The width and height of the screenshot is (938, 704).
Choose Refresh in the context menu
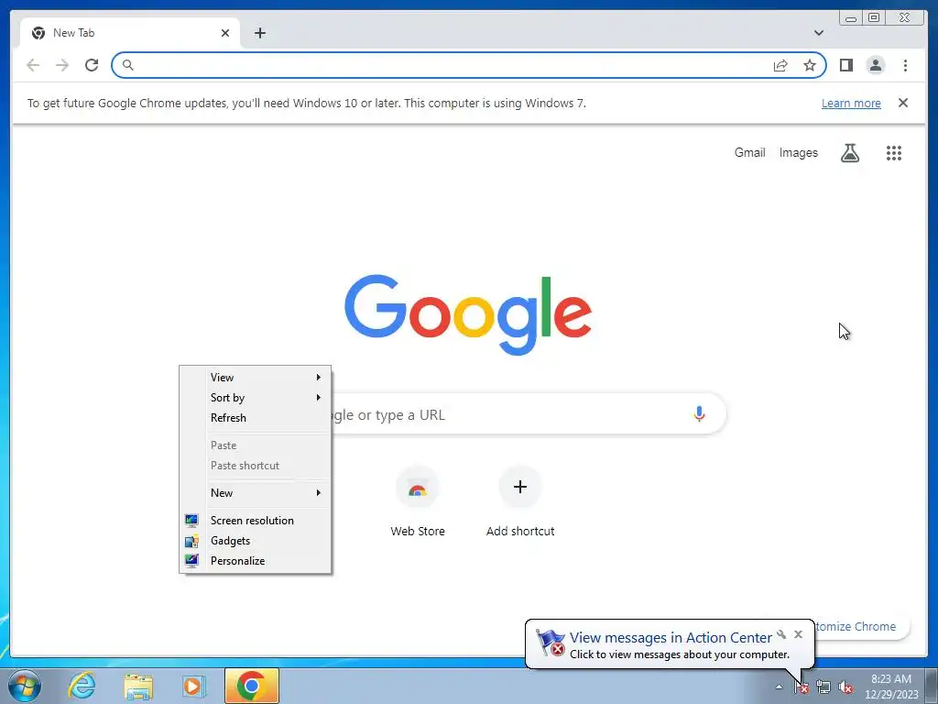tap(256, 418)
